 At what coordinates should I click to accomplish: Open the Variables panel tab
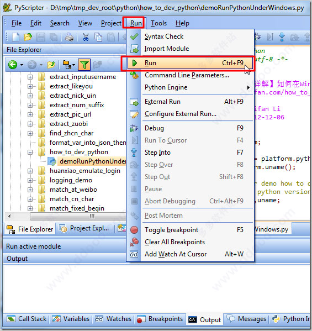click(71, 319)
